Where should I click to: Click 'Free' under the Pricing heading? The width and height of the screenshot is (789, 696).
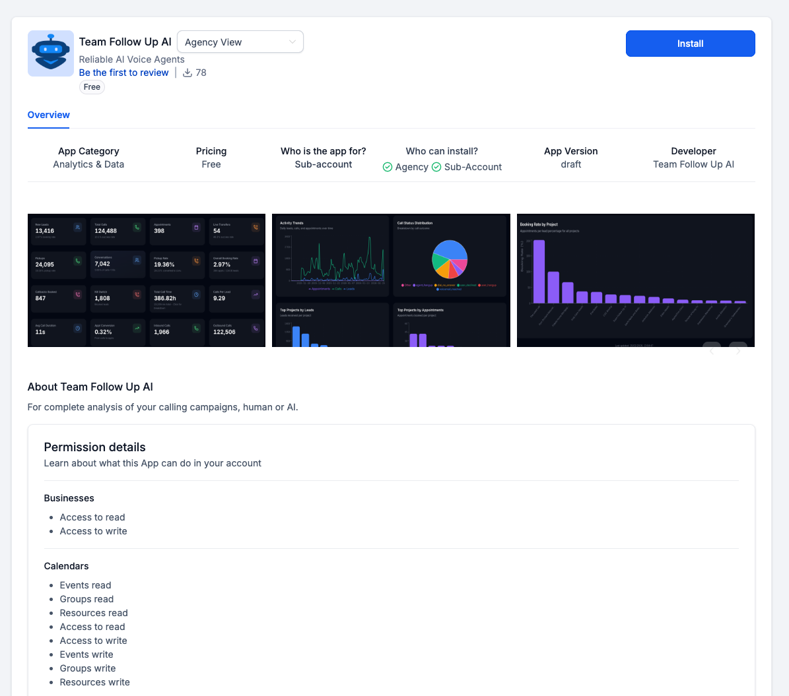[211, 164]
